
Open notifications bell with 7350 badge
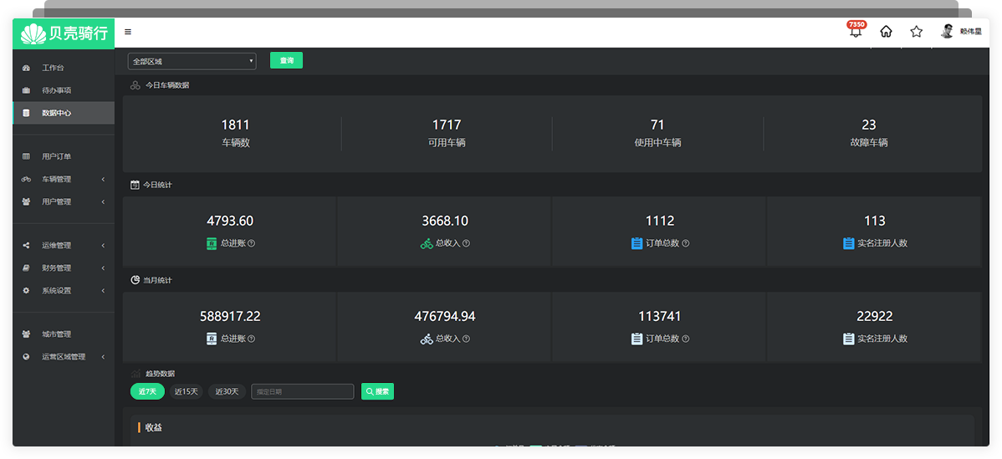(x=856, y=32)
